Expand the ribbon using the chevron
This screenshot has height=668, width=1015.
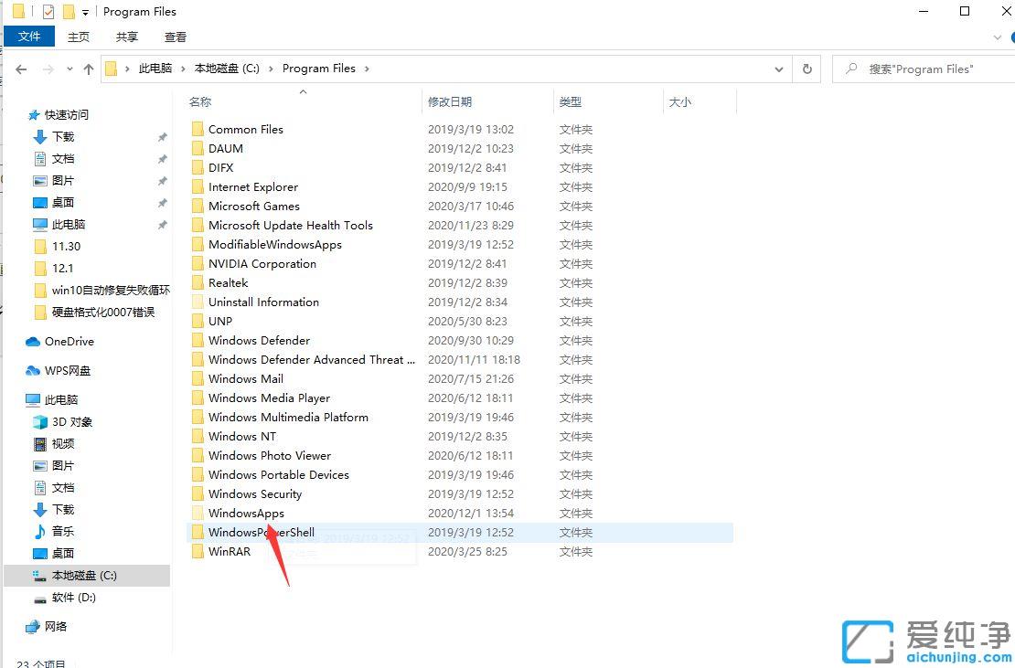coord(999,37)
